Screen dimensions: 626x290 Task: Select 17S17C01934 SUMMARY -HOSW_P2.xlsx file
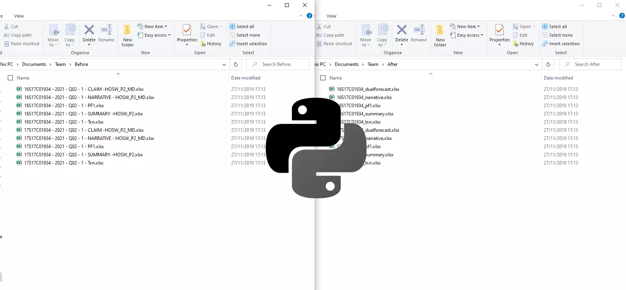tap(80, 155)
